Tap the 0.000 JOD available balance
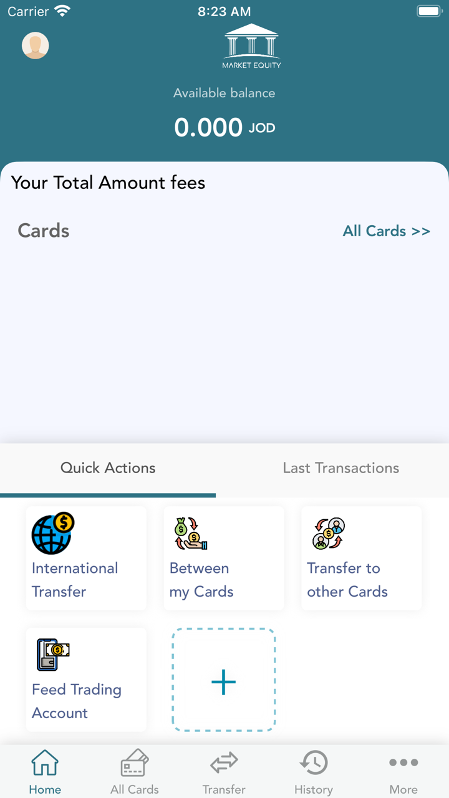This screenshot has width=449, height=798. (224, 128)
